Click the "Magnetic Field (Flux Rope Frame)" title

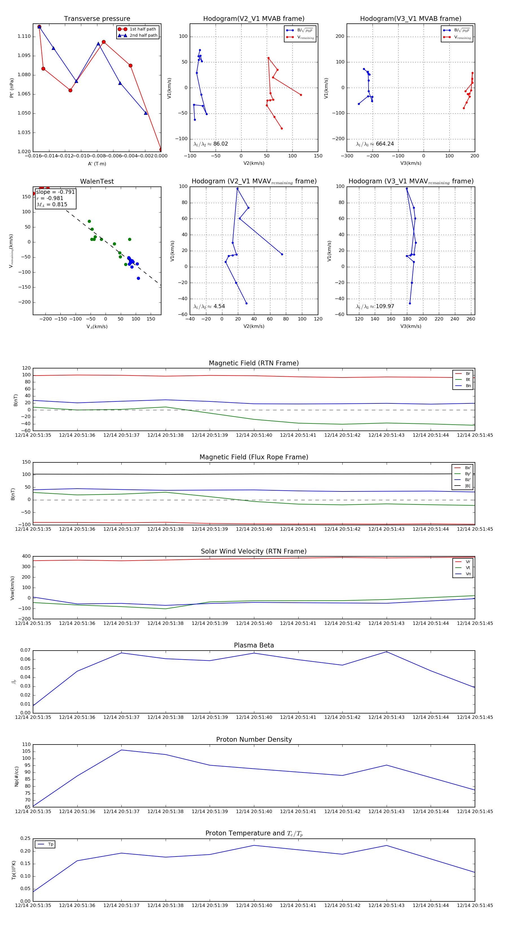254,457
